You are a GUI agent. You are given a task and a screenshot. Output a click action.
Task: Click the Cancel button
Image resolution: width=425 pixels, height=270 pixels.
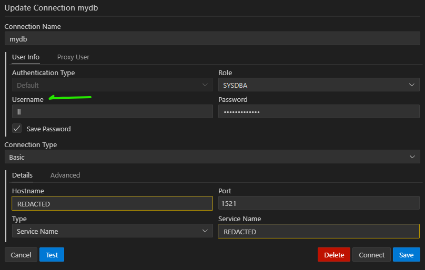(x=21, y=255)
